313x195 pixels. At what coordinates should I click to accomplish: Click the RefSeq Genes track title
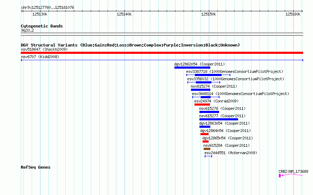coord(36,167)
